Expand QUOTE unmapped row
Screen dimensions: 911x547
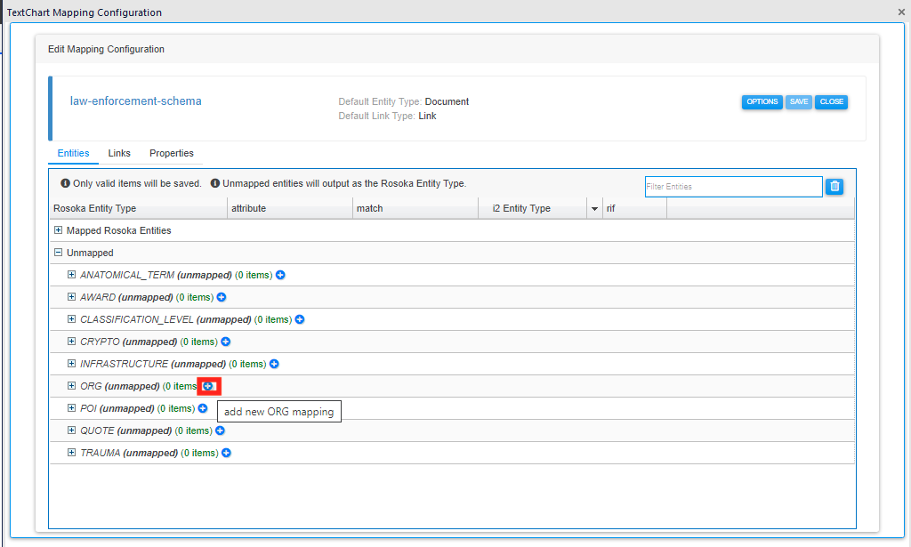point(71,430)
